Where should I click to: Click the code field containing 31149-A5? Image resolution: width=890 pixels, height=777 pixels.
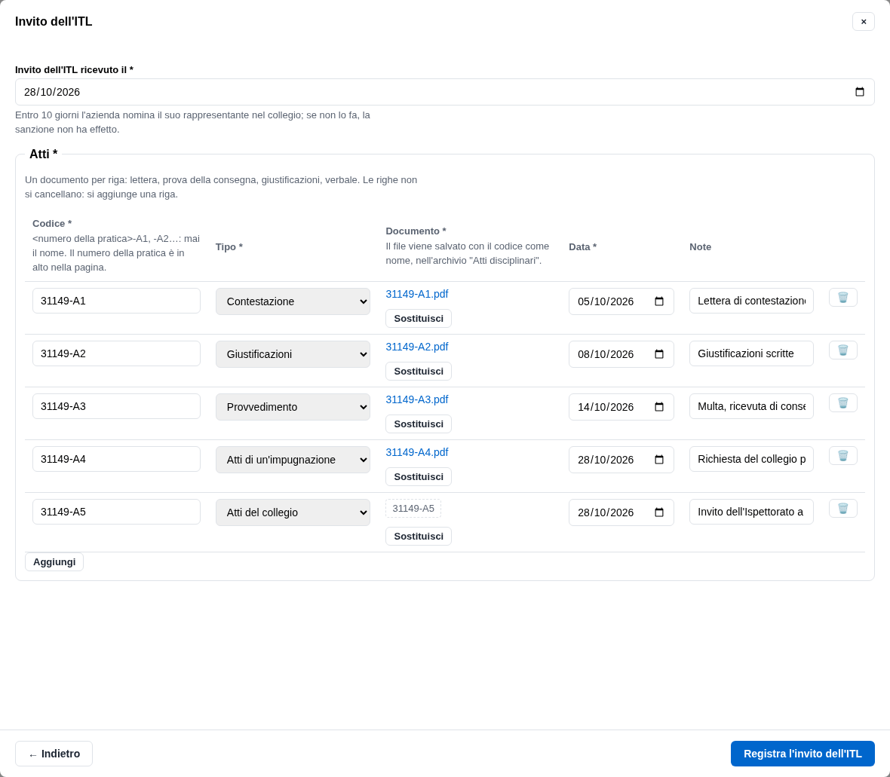click(116, 512)
